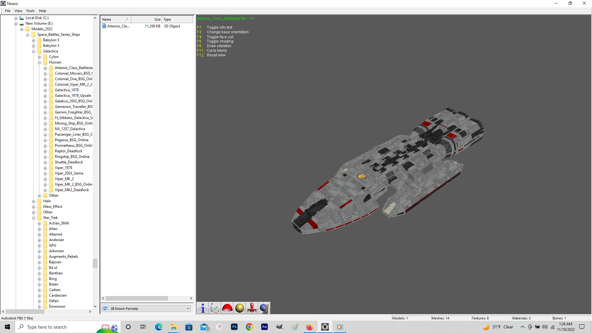Open Microsoft Store from the taskbar
592x333 pixels.
coord(189,327)
